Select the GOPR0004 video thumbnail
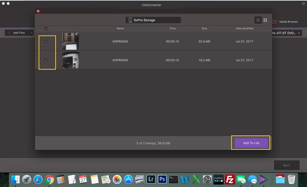 coord(70,41)
